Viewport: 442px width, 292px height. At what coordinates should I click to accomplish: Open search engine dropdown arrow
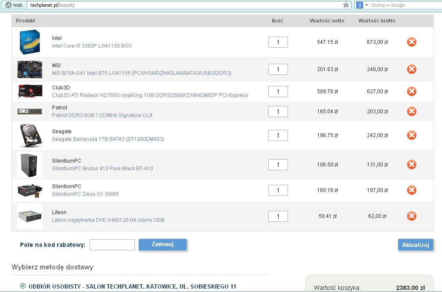pyautogui.click(x=367, y=5)
